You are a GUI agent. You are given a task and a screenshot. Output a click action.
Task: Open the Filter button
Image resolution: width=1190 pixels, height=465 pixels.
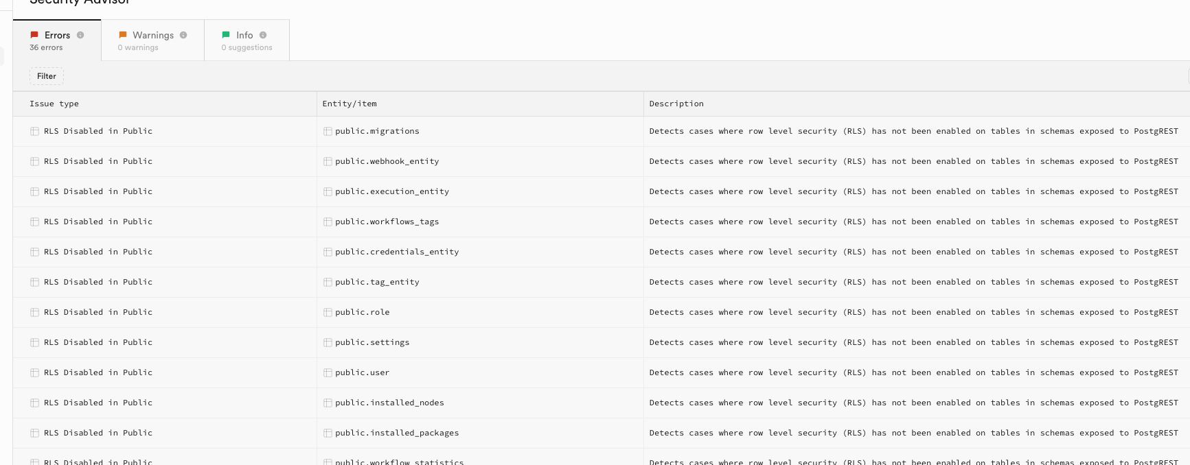click(x=47, y=76)
